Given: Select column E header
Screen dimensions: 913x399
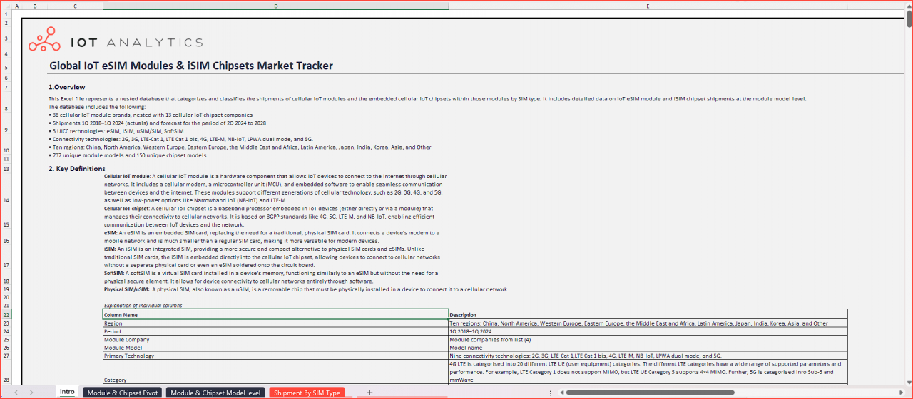Looking at the screenshot, I should (648, 6).
